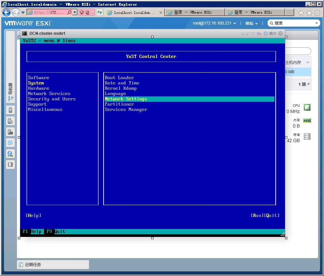Expand the 搜索 search box dropdown arrow
This screenshot has height=276, width=324.
317,23
